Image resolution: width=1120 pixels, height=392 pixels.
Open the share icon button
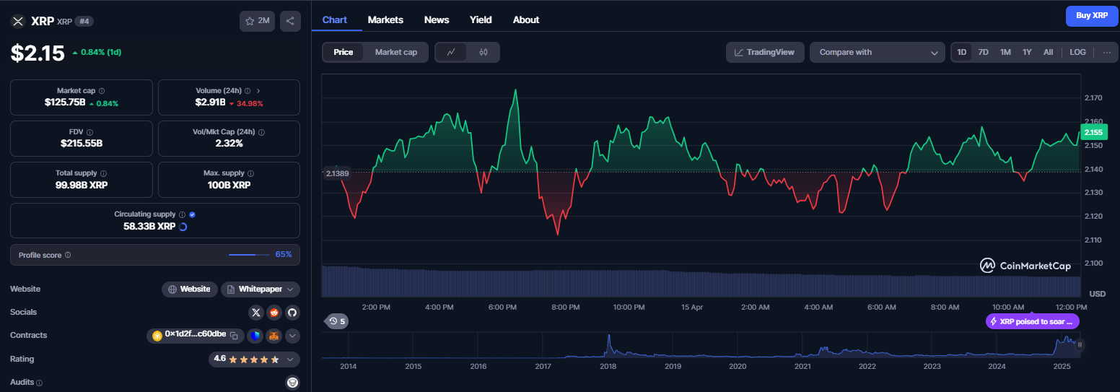(x=290, y=21)
